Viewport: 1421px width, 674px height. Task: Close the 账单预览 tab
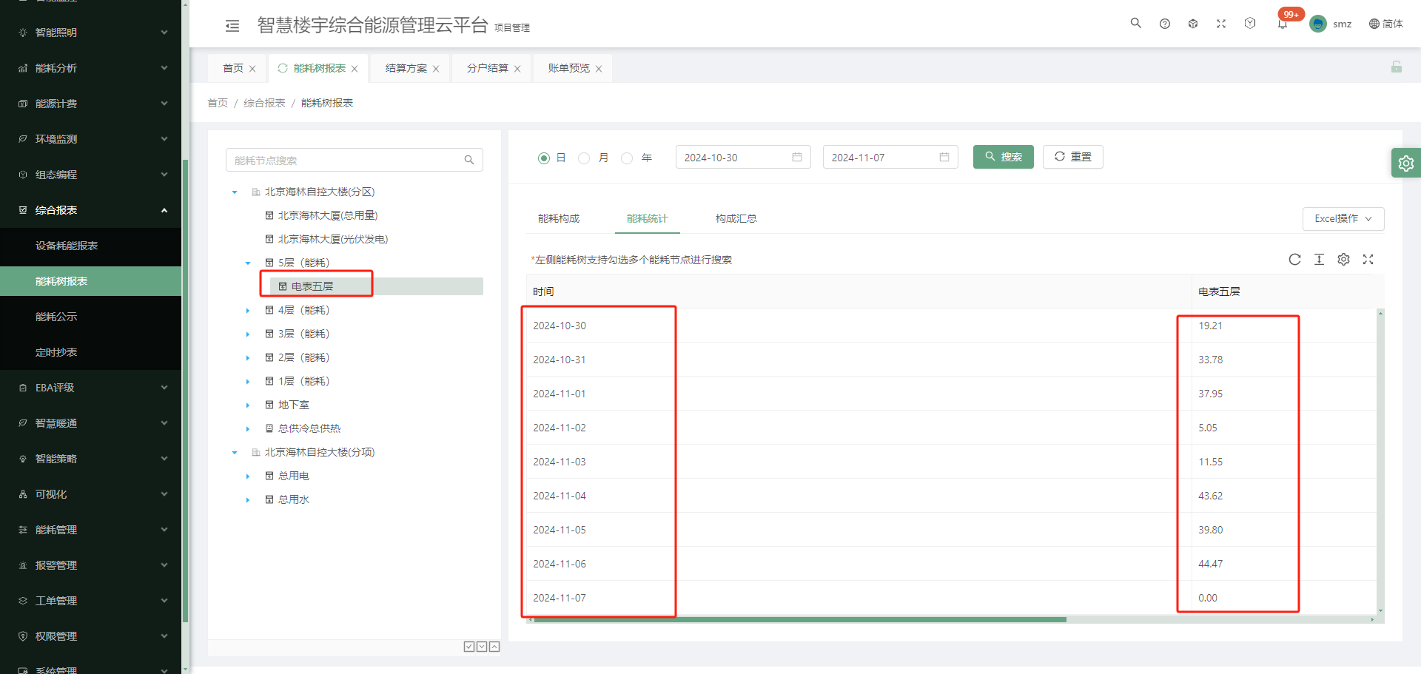(x=599, y=69)
